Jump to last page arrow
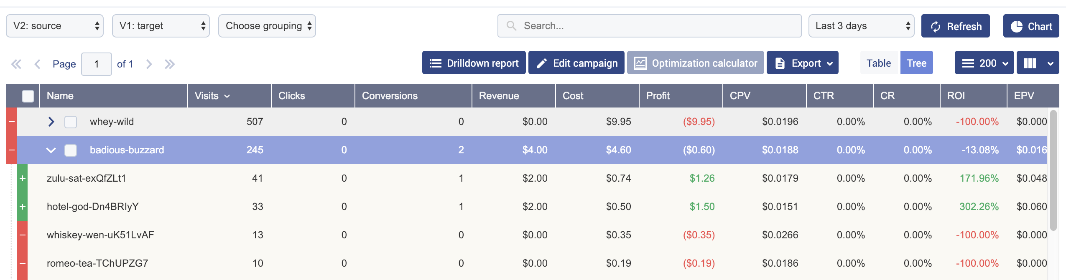Screen dimensions: 1066x280 pos(169,64)
